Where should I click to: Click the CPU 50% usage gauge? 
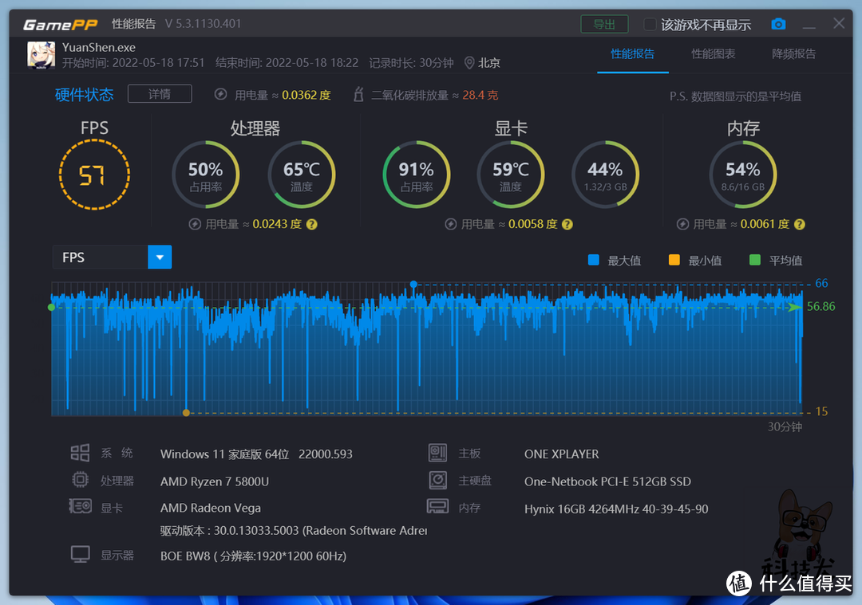pyautogui.click(x=206, y=175)
